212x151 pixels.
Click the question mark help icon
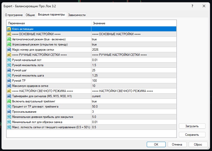[x=192, y=6]
